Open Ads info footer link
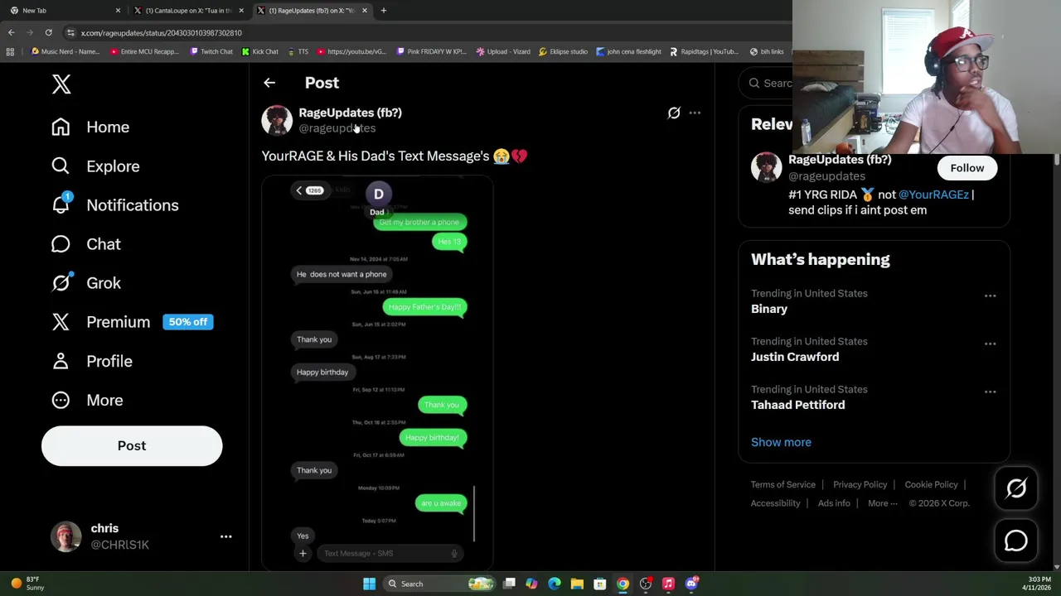Viewport: 1061px width, 596px height. pos(834,503)
